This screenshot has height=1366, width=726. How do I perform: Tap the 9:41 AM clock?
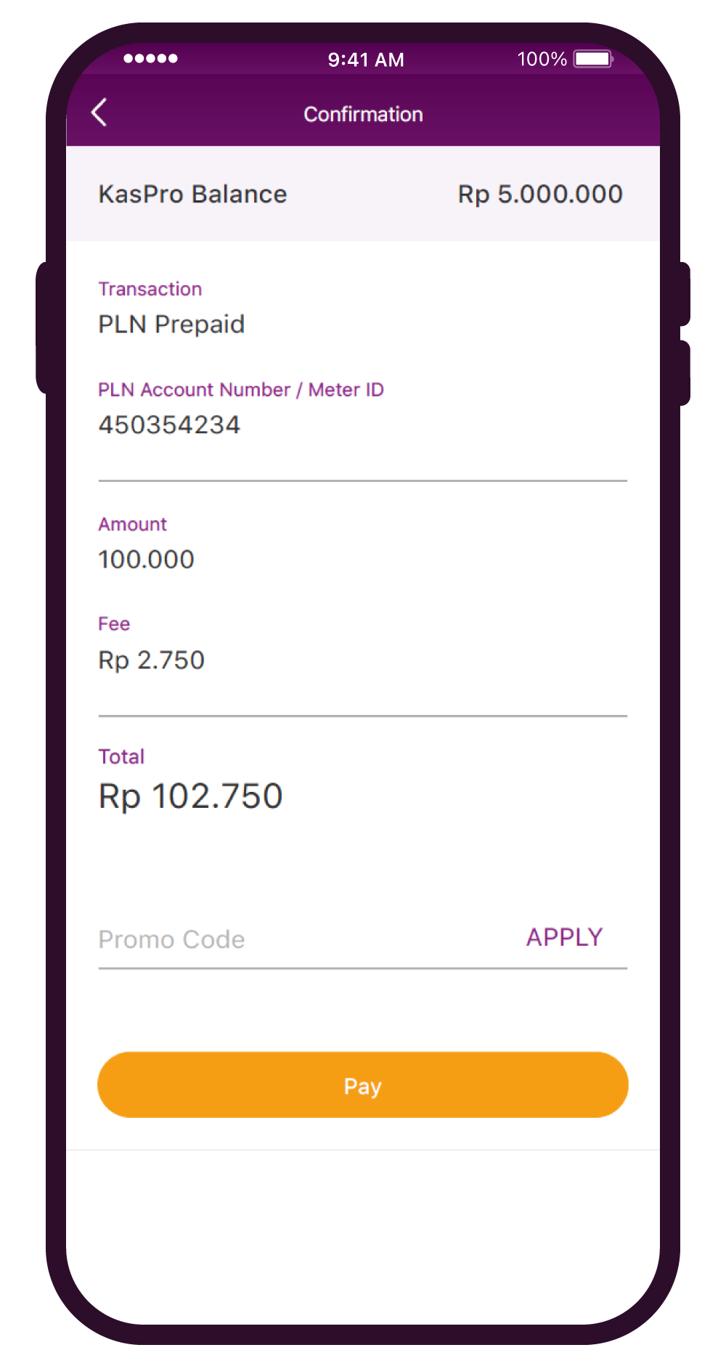coord(365,60)
